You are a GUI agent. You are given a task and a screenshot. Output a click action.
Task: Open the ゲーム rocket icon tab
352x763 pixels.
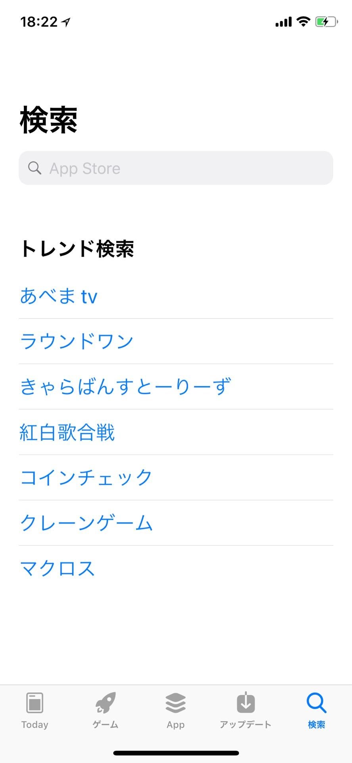tap(106, 703)
